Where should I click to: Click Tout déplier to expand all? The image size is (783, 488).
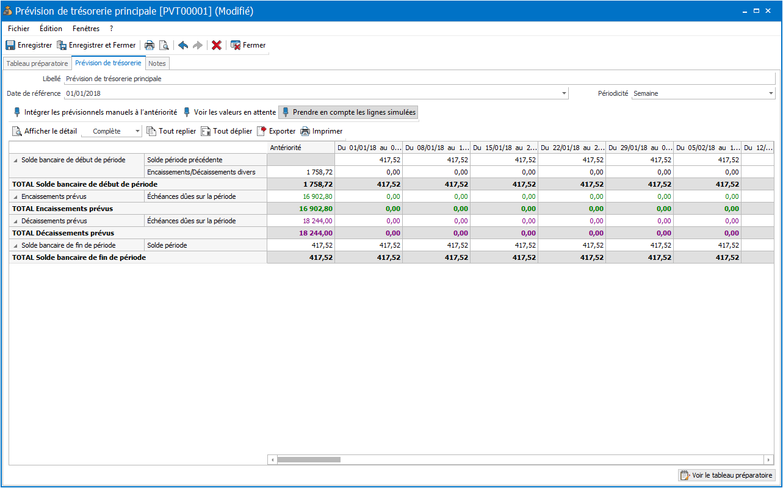coord(226,131)
